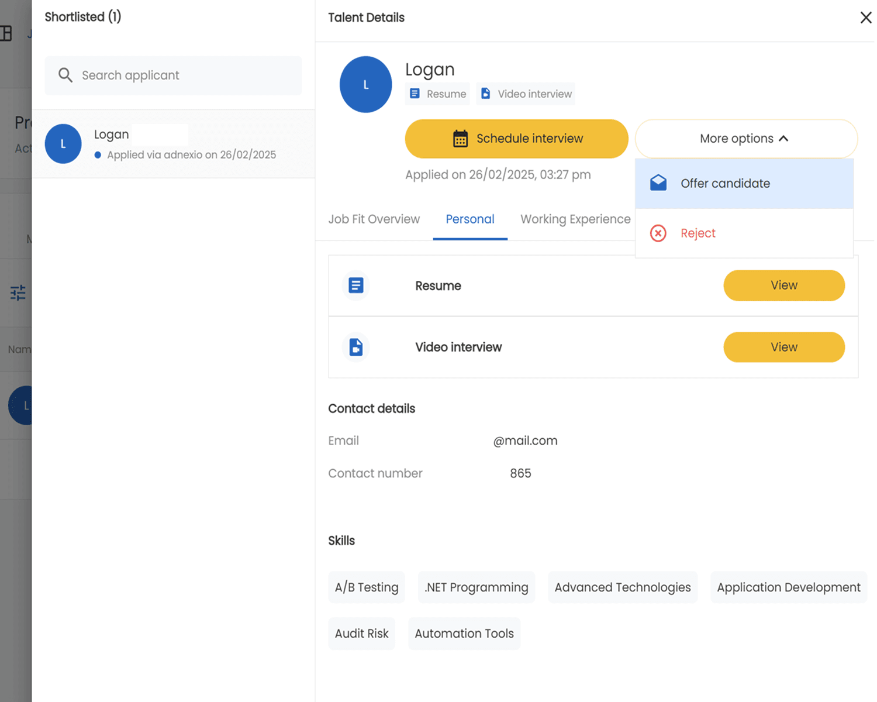877x702 pixels.
Task: Click the search magnifier icon
Action: (65, 75)
